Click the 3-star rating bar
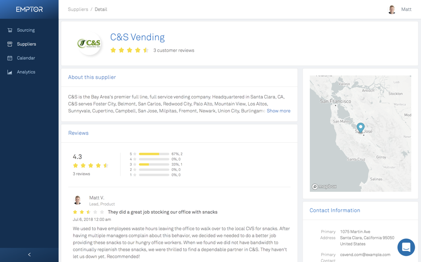421x262 pixels. [154, 165]
